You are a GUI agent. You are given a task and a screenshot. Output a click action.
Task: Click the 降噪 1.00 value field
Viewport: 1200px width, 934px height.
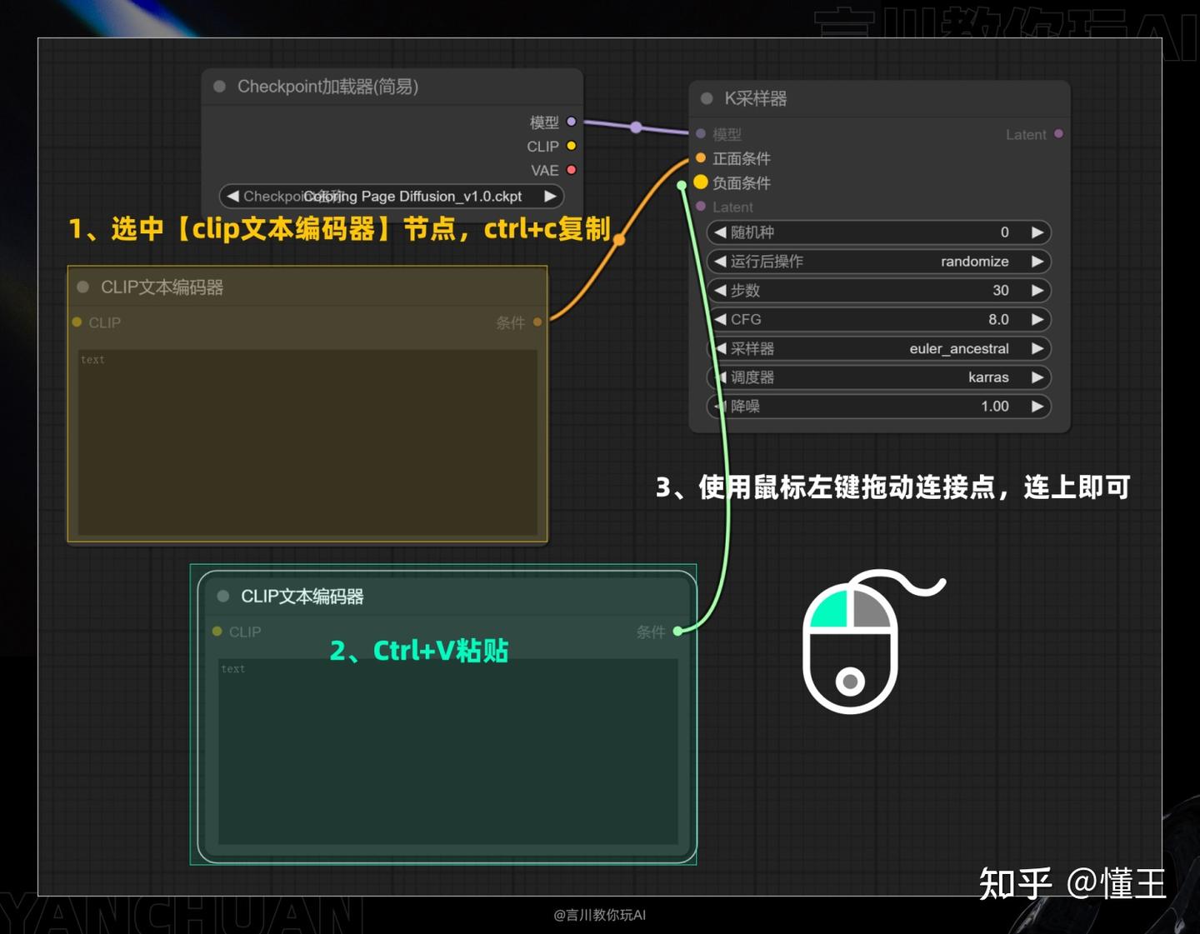pyautogui.click(x=879, y=407)
